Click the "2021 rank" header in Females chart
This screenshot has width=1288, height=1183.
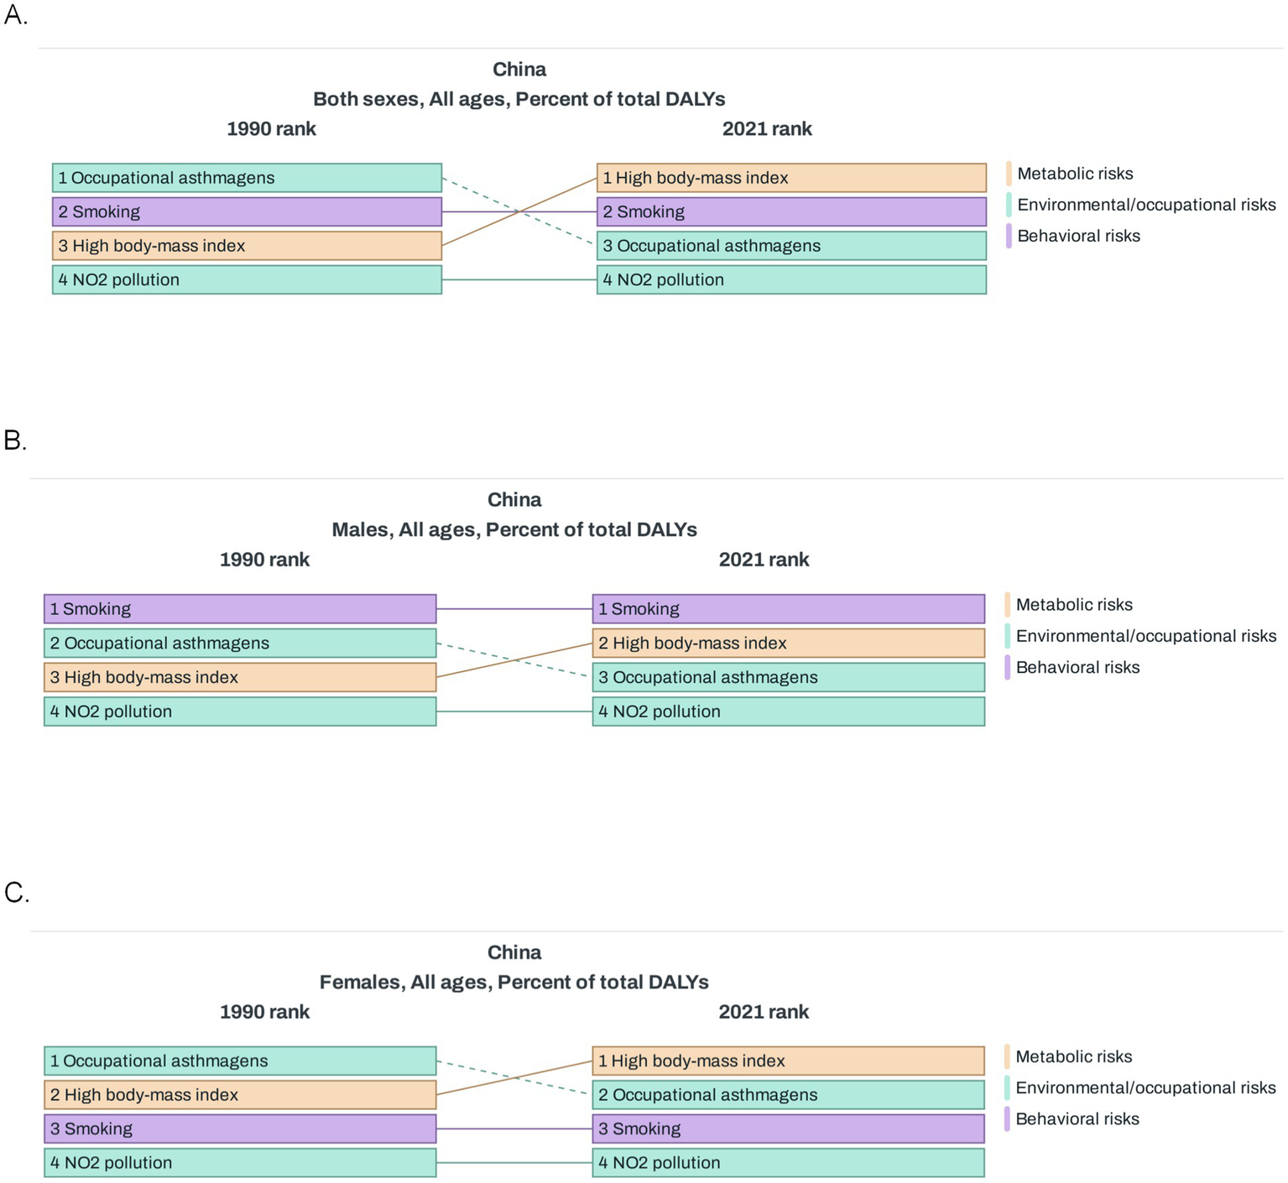pyautogui.click(x=764, y=1012)
